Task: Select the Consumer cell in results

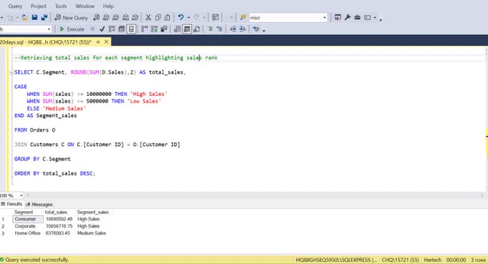Action: pyautogui.click(x=28, y=219)
